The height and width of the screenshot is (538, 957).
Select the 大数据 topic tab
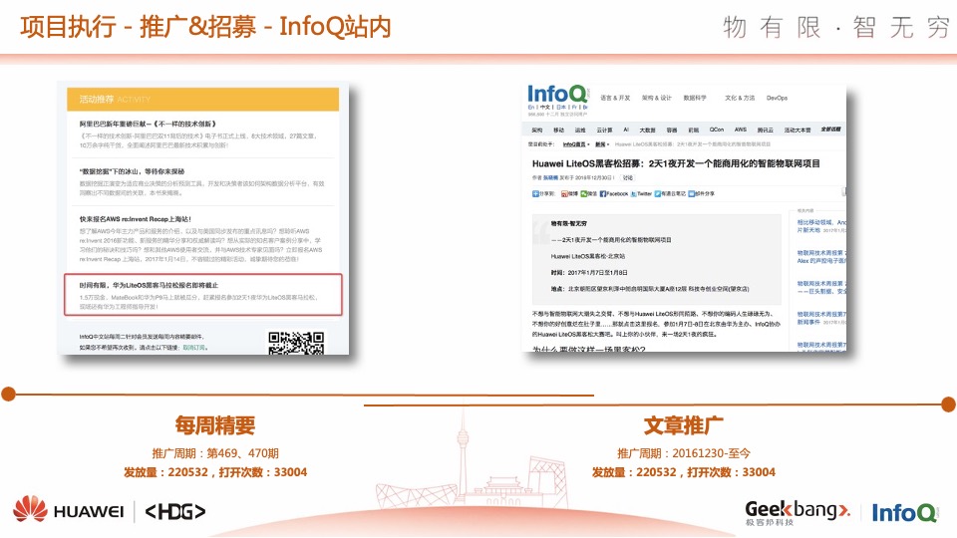click(x=647, y=130)
